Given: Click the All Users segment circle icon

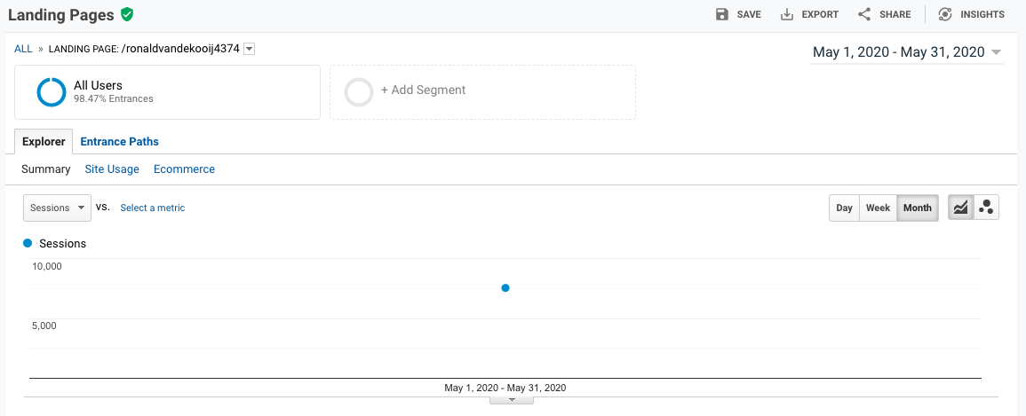Looking at the screenshot, I should [x=52, y=91].
